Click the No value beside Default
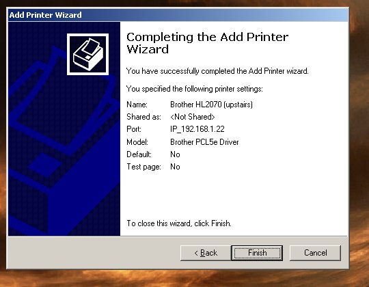Viewport: 369px width, 287px height. click(175, 154)
